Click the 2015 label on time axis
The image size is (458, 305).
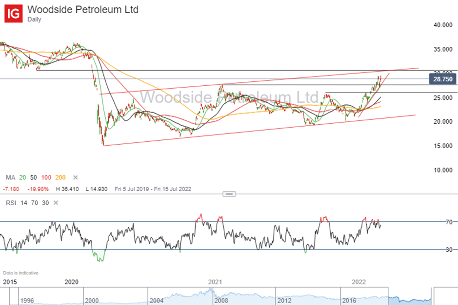pos(10,282)
